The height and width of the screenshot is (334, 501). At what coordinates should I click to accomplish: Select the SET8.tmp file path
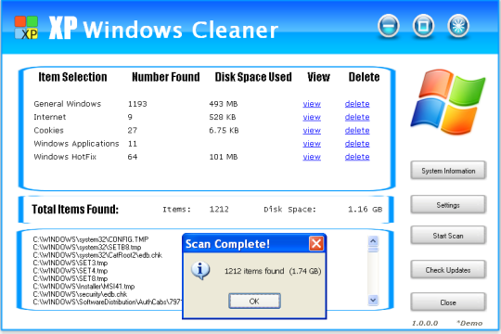point(71,278)
